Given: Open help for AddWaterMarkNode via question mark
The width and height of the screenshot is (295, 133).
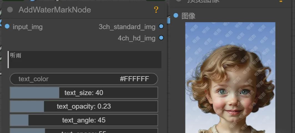Looking at the screenshot, I should (156, 10).
